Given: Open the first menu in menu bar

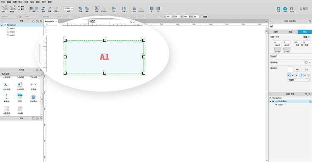Looking at the screenshot, I should pos(3,2).
